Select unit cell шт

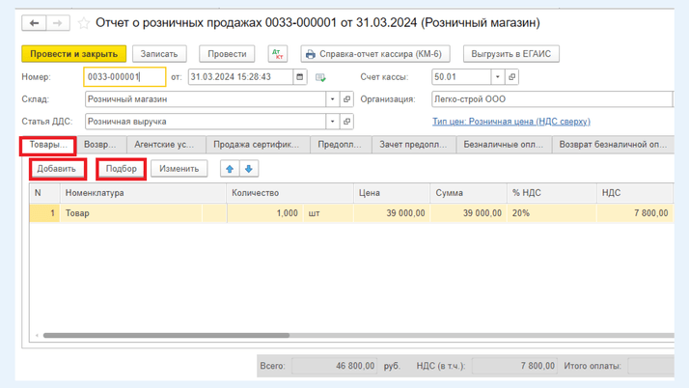[x=328, y=213]
